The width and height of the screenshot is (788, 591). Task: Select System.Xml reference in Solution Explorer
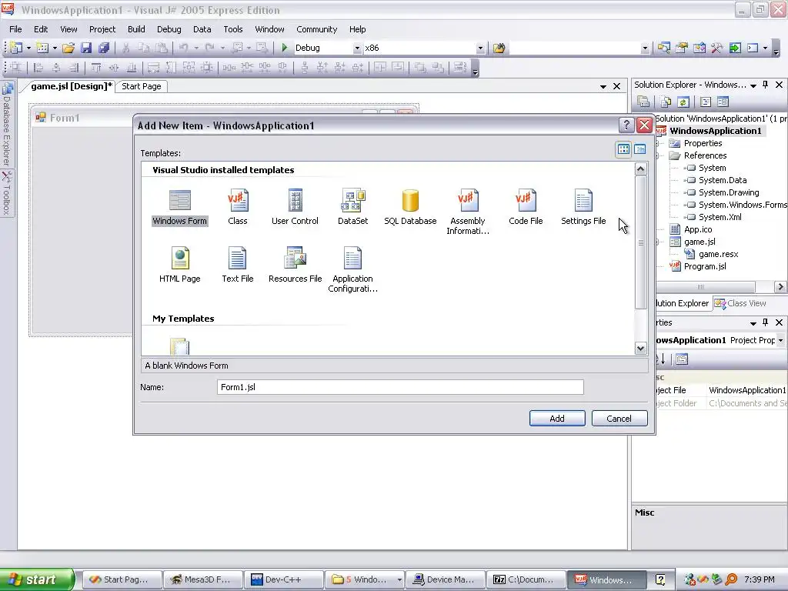(x=720, y=217)
